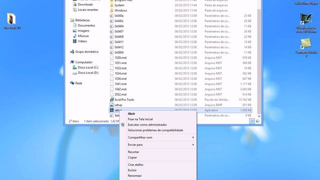Select the 1036.mst file name

[x=120, y=79]
